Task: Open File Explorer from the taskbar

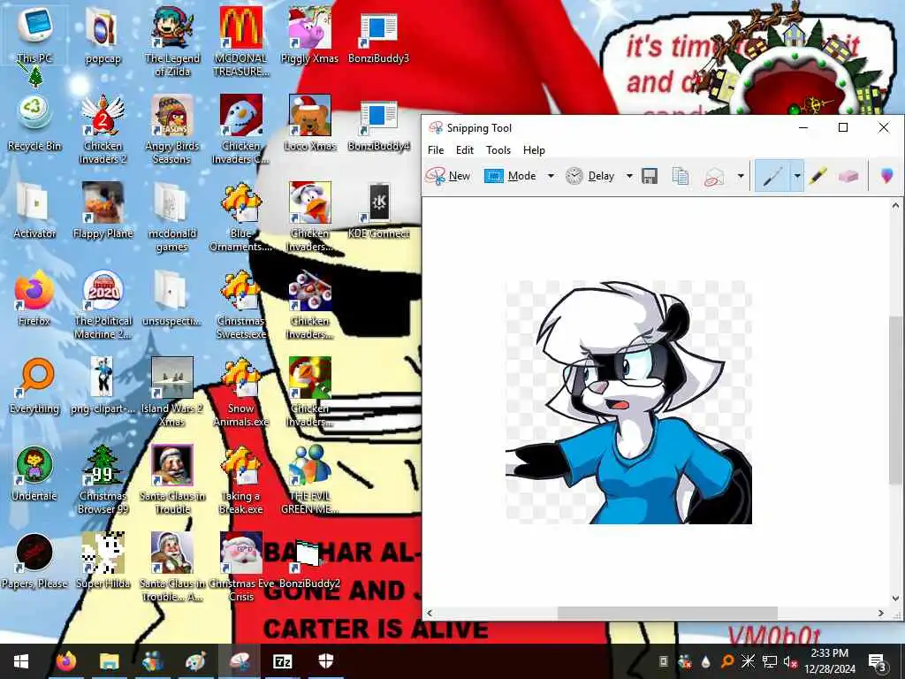Action: (109, 661)
